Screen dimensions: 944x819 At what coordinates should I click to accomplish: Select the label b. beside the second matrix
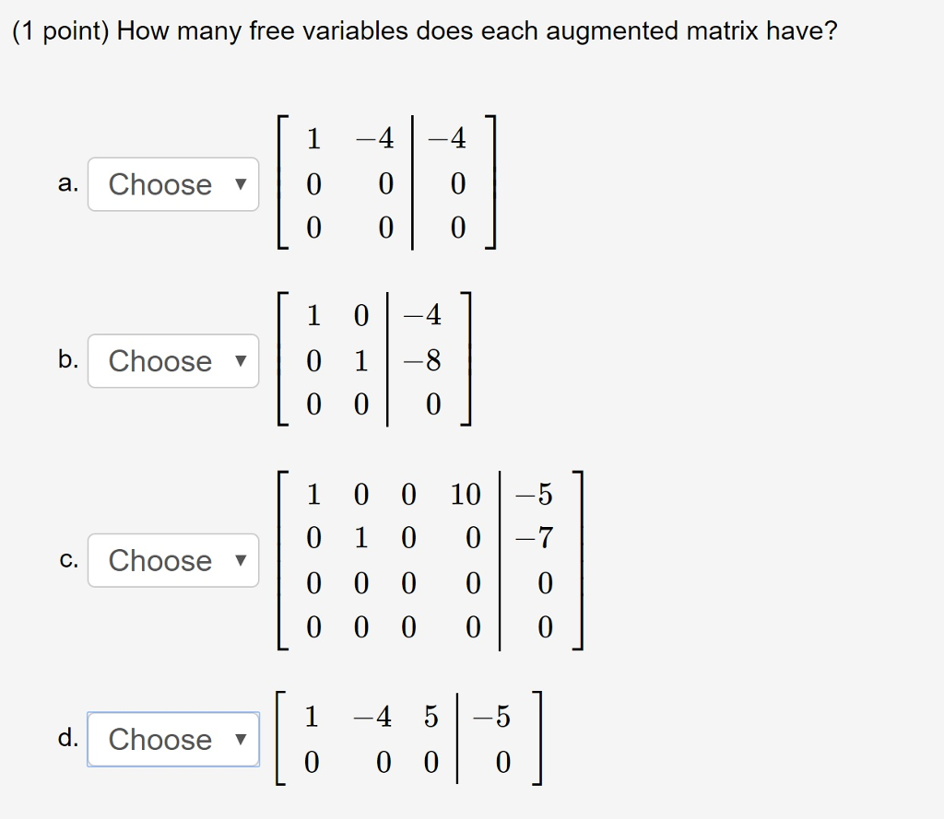coord(65,361)
